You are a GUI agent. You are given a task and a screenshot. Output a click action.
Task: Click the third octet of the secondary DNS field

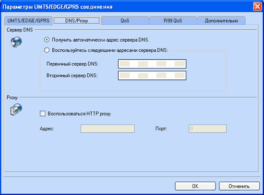point(161,76)
